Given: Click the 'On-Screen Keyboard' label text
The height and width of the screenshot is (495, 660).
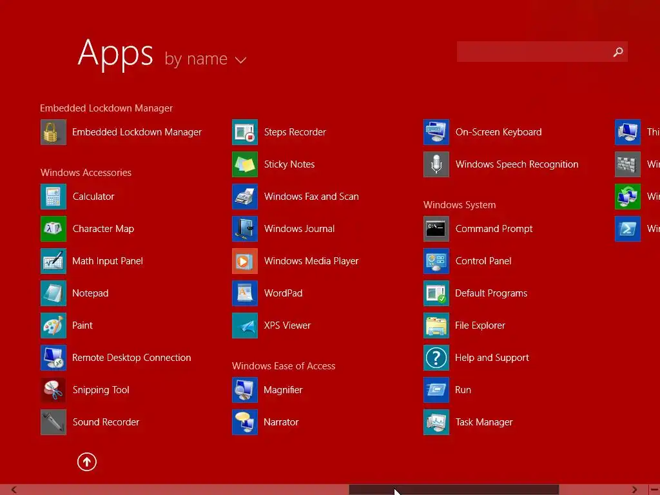Looking at the screenshot, I should tap(499, 132).
